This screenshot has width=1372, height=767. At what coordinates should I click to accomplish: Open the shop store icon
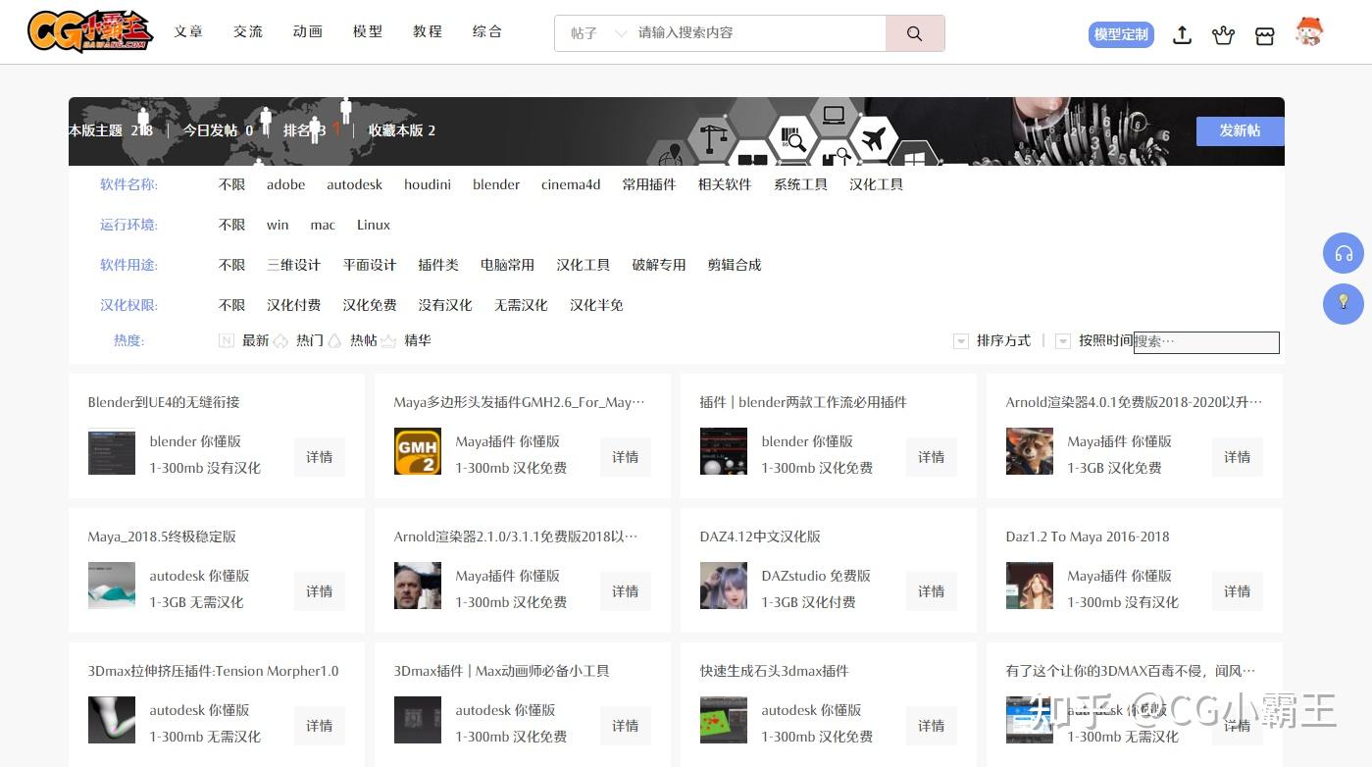[1264, 35]
